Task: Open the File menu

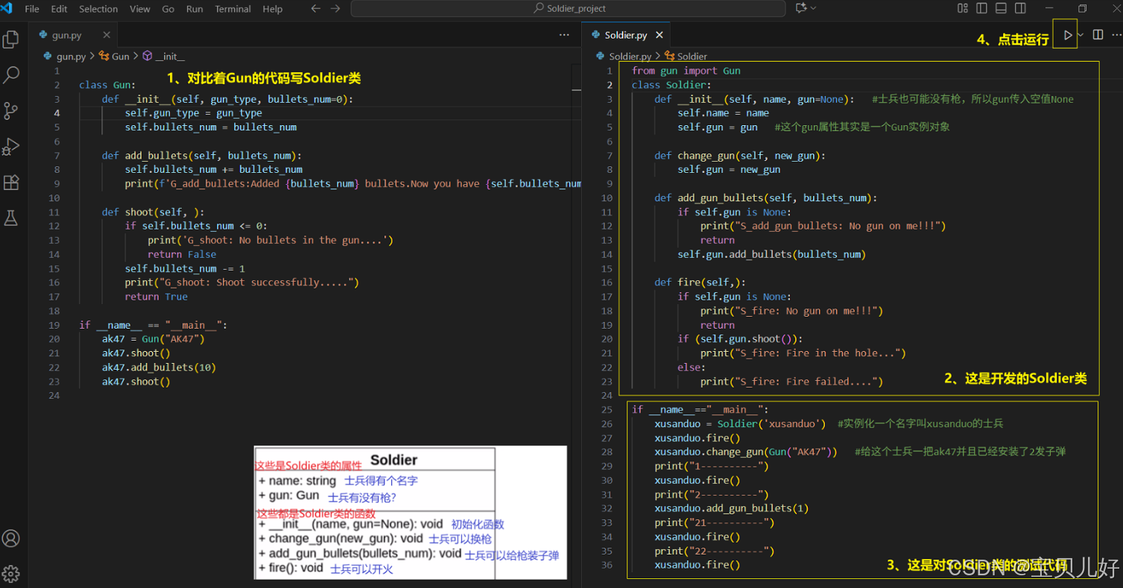Action: 32,9
